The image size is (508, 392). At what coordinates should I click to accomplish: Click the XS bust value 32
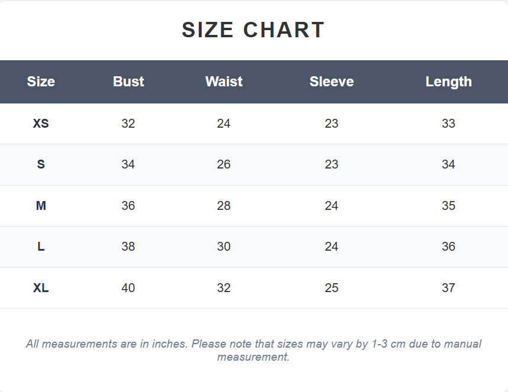click(x=128, y=124)
